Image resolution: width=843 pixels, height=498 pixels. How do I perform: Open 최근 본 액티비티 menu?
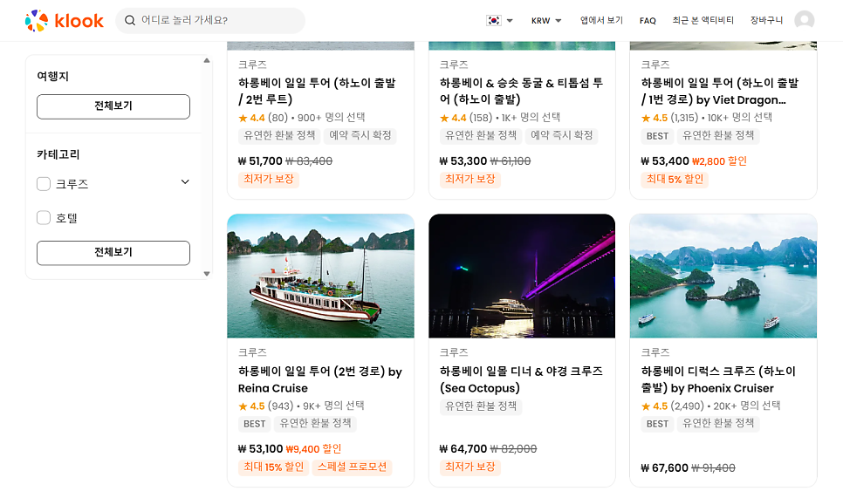coord(702,20)
